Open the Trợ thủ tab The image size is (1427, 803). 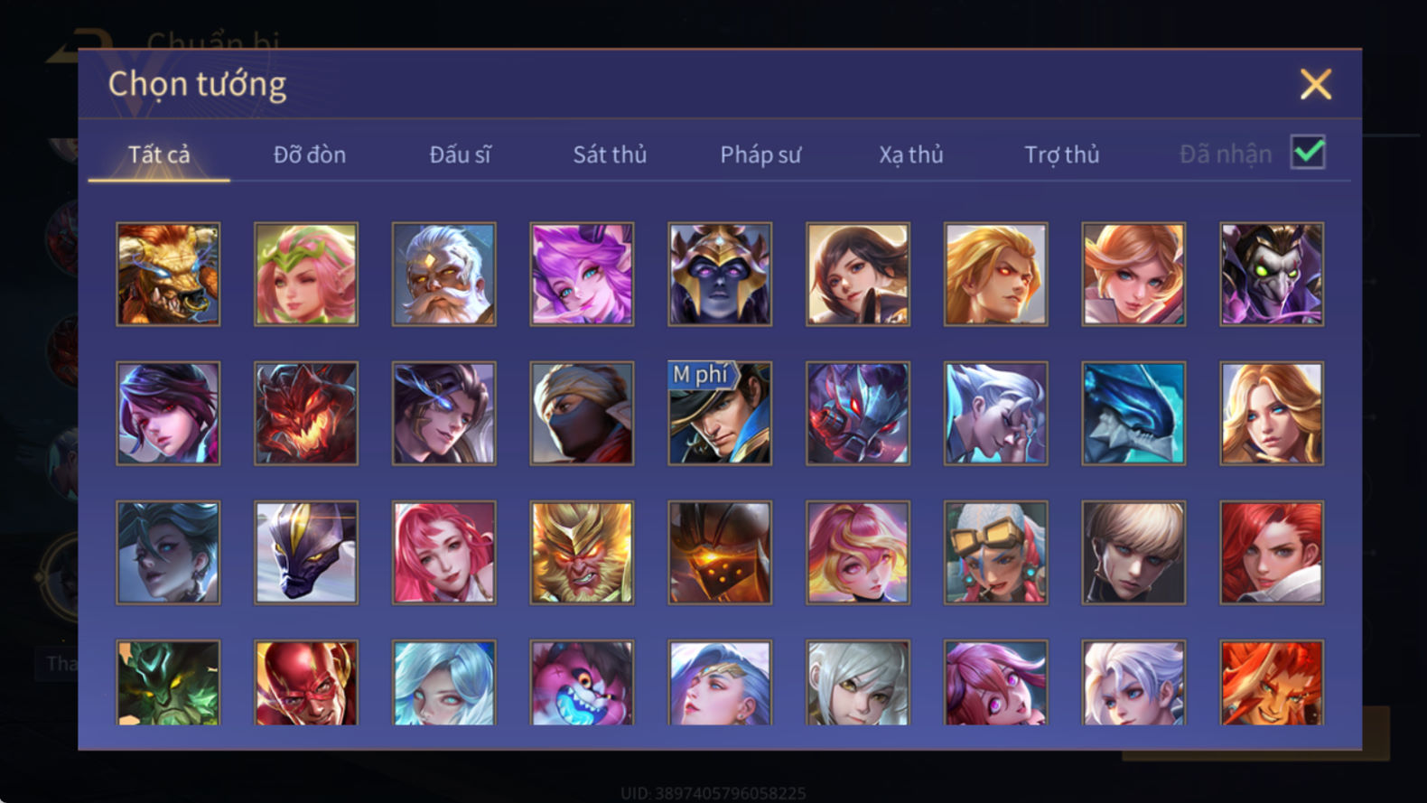[1062, 154]
